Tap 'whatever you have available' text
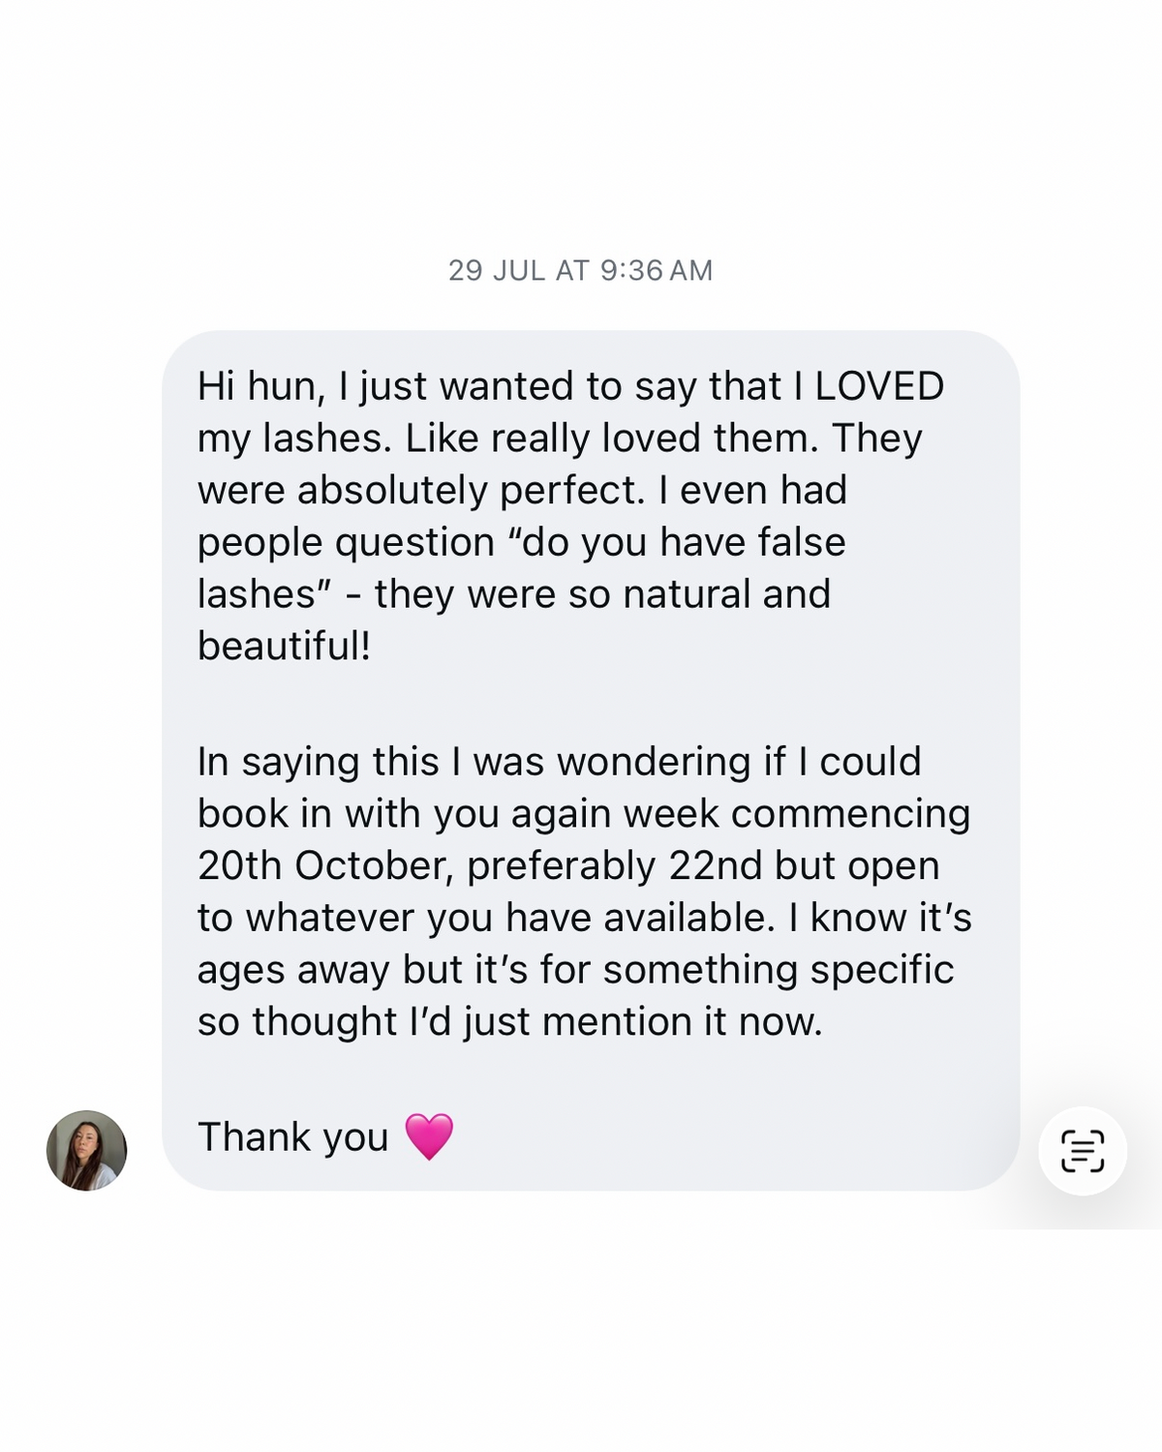 510,918
